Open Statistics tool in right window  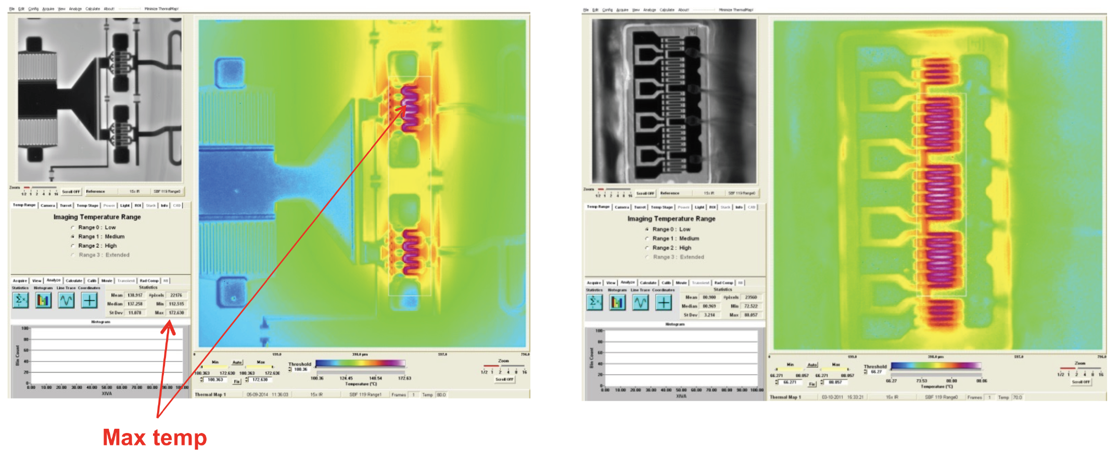(x=594, y=302)
